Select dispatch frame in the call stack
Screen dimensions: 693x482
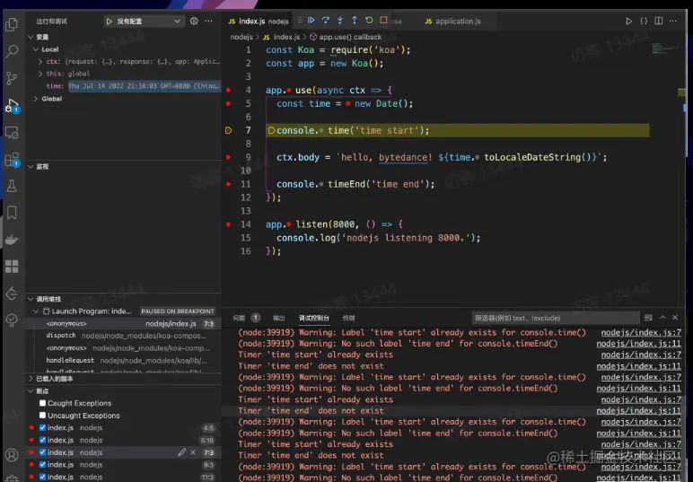tap(61, 336)
